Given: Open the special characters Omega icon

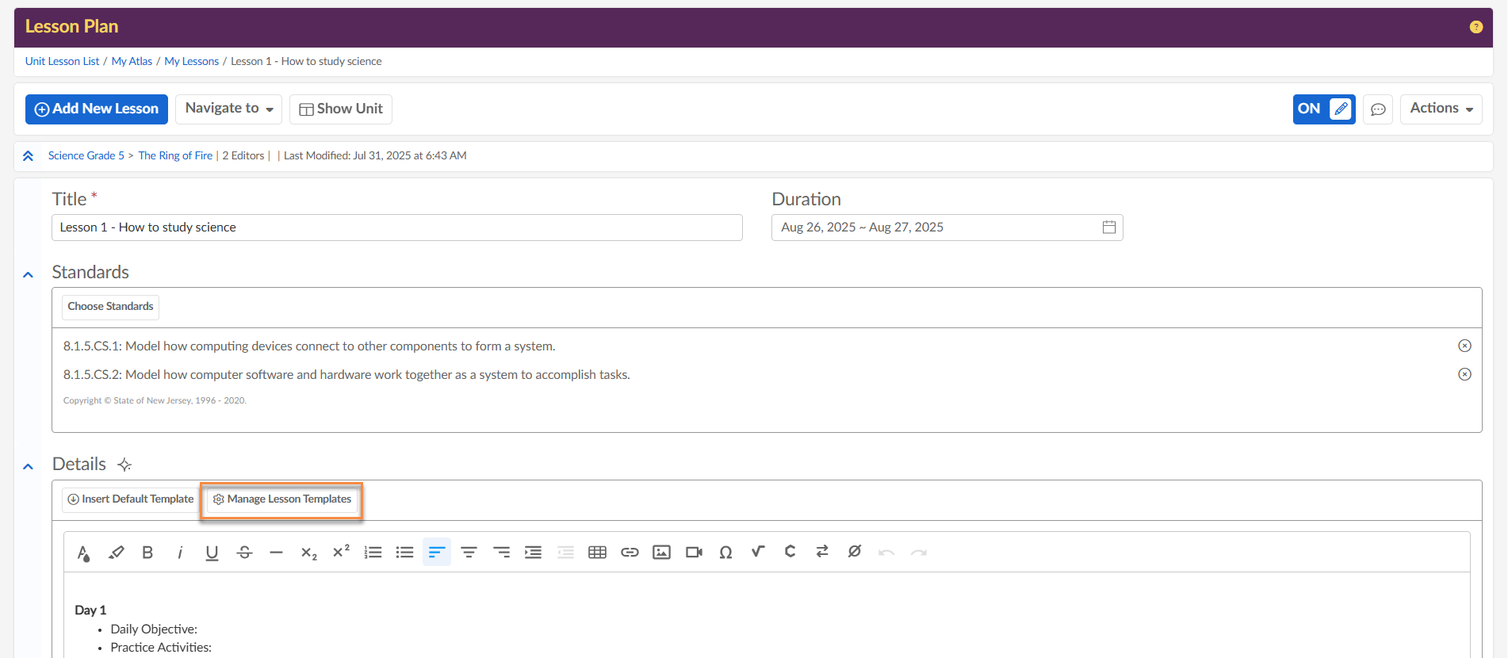Looking at the screenshot, I should click(x=725, y=553).
